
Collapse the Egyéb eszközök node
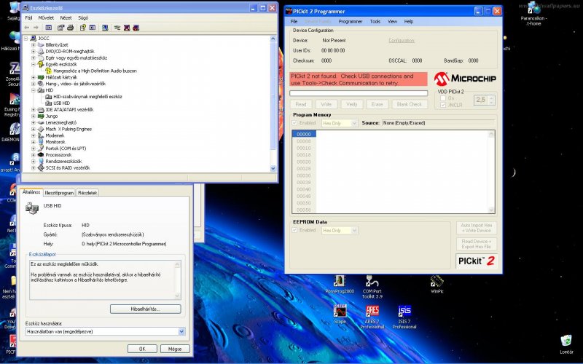(x=34, y=64)
